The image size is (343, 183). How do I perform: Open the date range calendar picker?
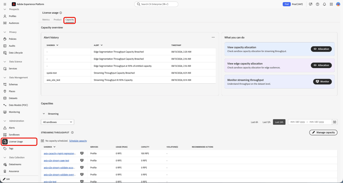click(x=334, y=122)
